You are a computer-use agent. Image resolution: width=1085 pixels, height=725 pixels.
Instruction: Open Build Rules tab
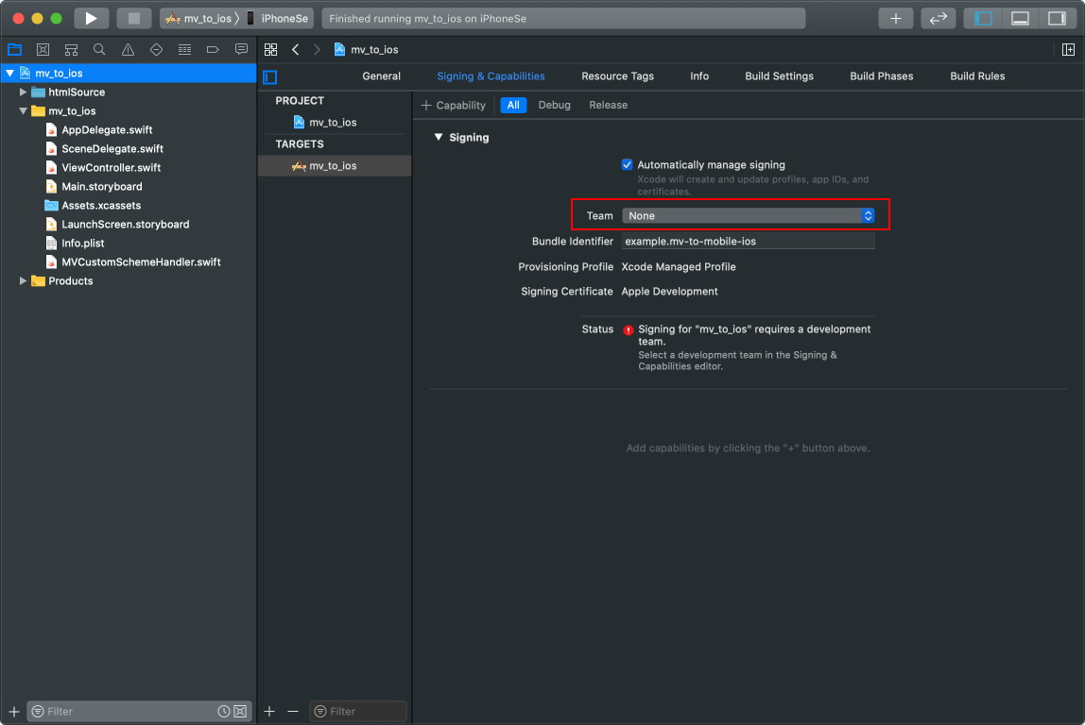click(977, 76)
